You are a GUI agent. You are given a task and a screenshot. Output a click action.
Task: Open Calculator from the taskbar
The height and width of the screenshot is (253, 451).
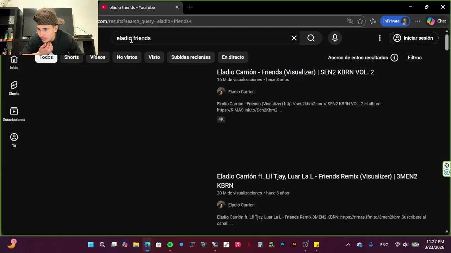tap(260, 245)
